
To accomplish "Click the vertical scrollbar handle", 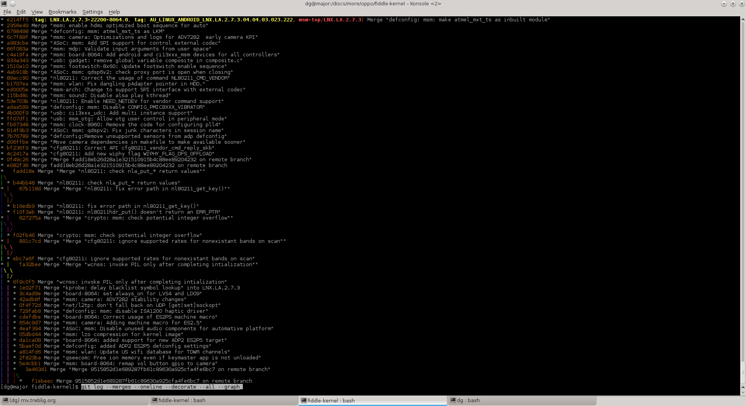I will 743,372.
